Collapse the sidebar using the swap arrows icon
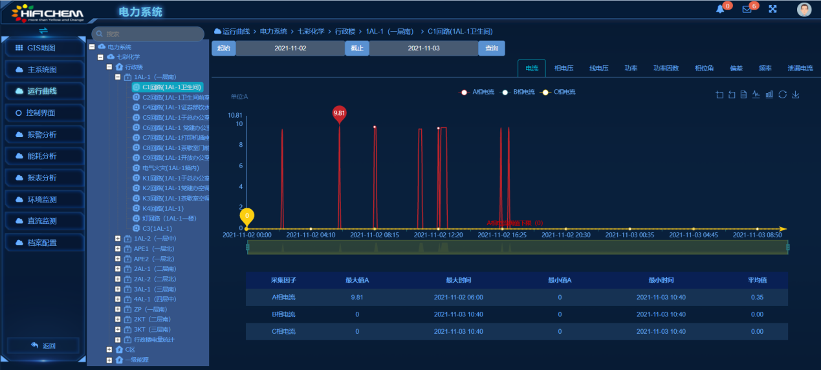The image size is (821, 370). pos(43,30)
